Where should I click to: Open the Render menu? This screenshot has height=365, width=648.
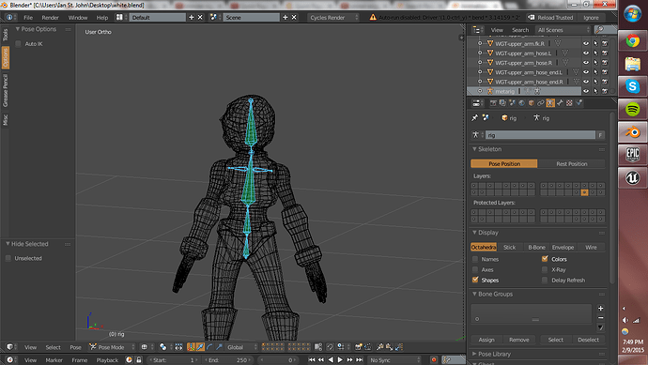[51, 17]
